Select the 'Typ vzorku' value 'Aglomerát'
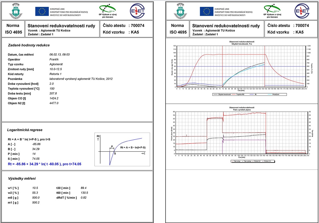This screenshot has height=223, width=319. pyautogui.click(x=56, y=64)
